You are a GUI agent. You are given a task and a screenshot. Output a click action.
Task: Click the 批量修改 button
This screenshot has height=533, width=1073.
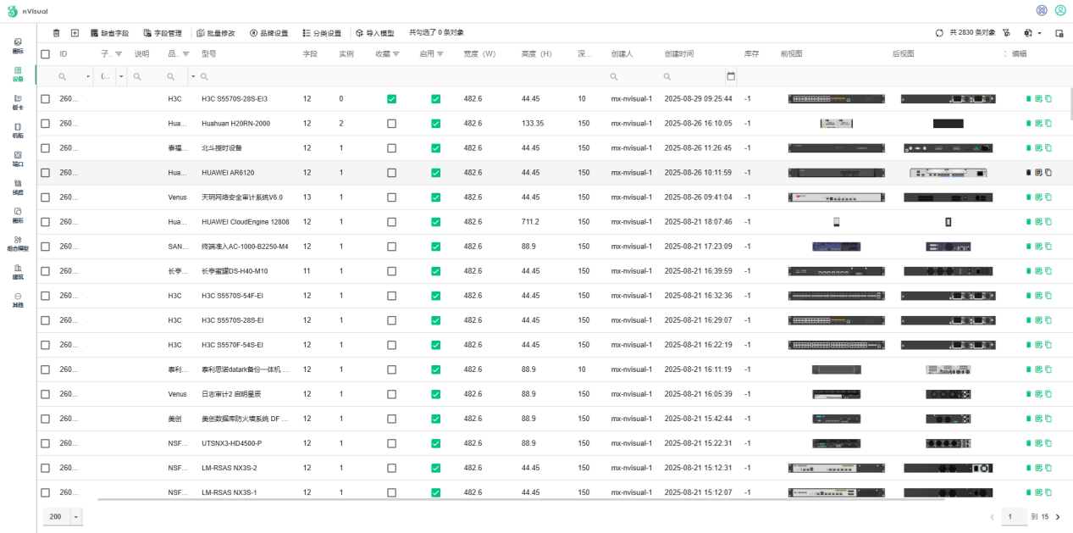click(x=216, y=33)
